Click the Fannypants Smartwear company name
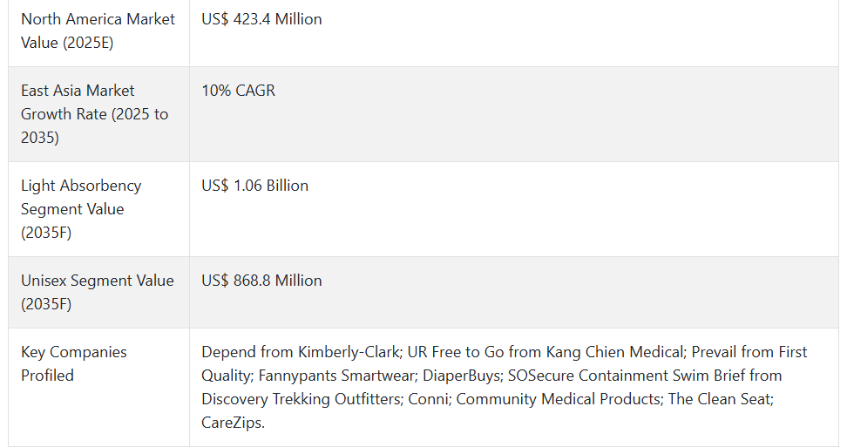847x447 pixels. click(336, 376)
